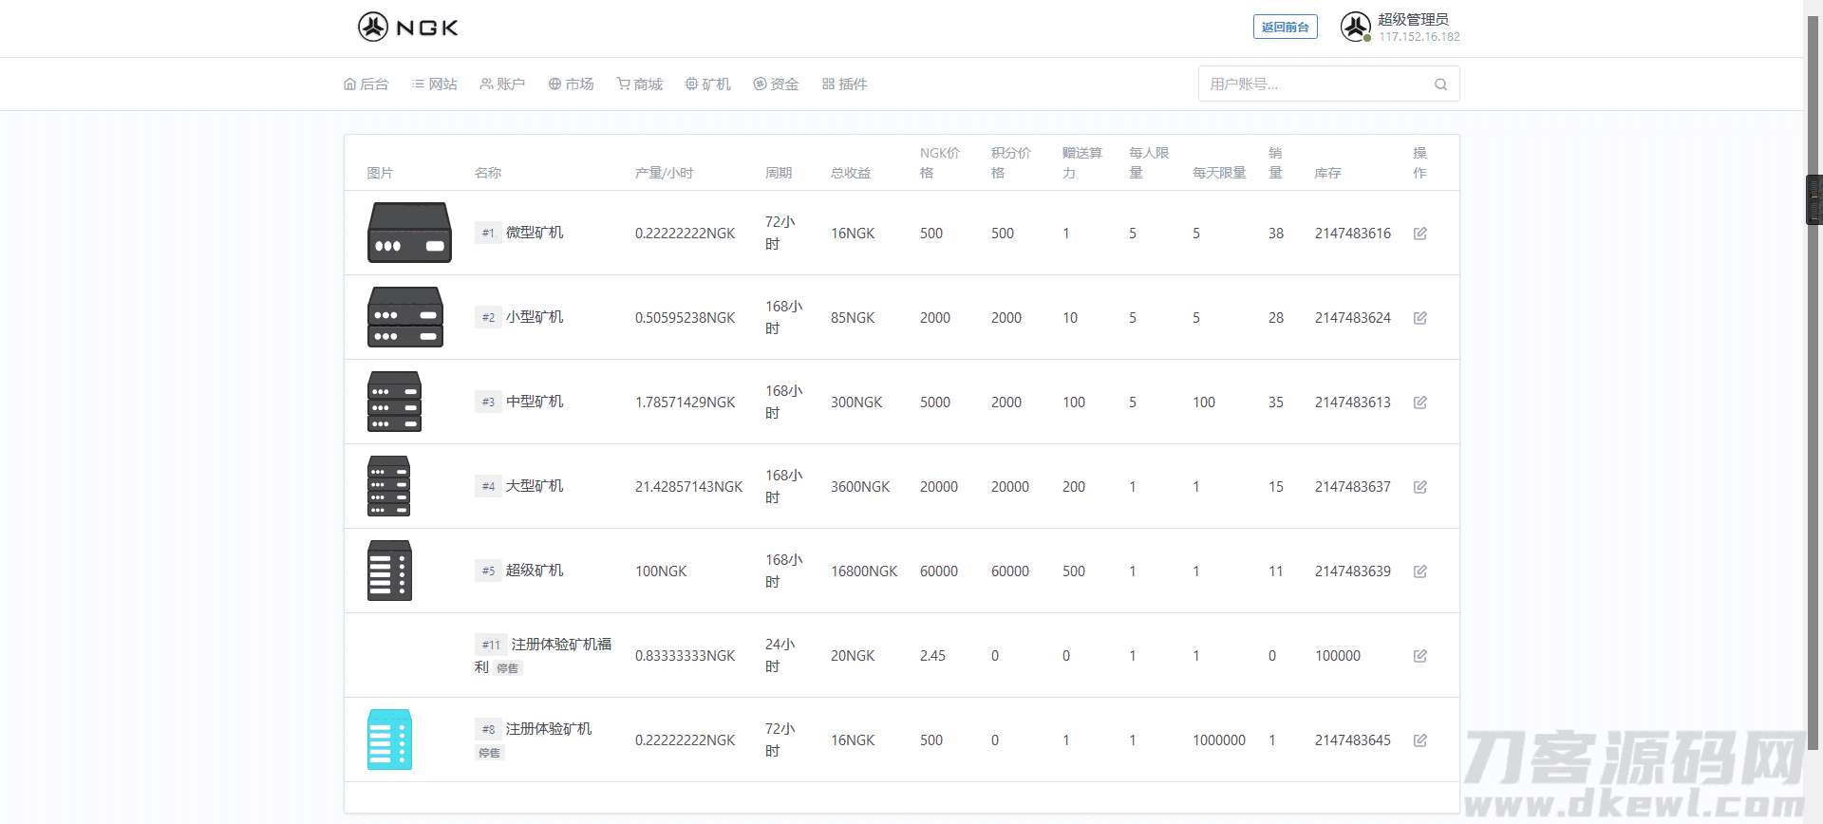Expand the 矿机 menu

pyautogui.click(x=708, y=84)
